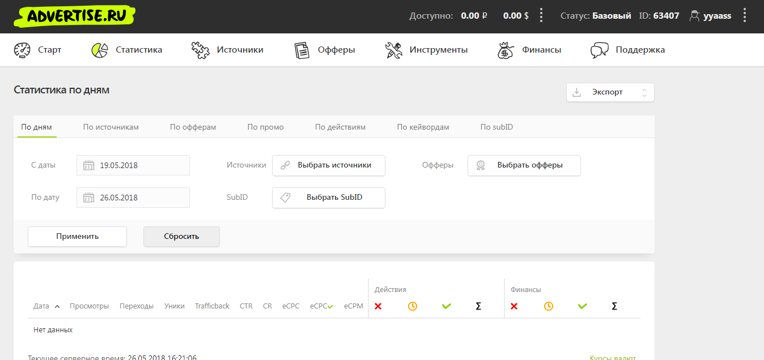This screenshot has height=360, width=764.
Task: Click the ID: 63407 text
Action: [x=659, y=16]
